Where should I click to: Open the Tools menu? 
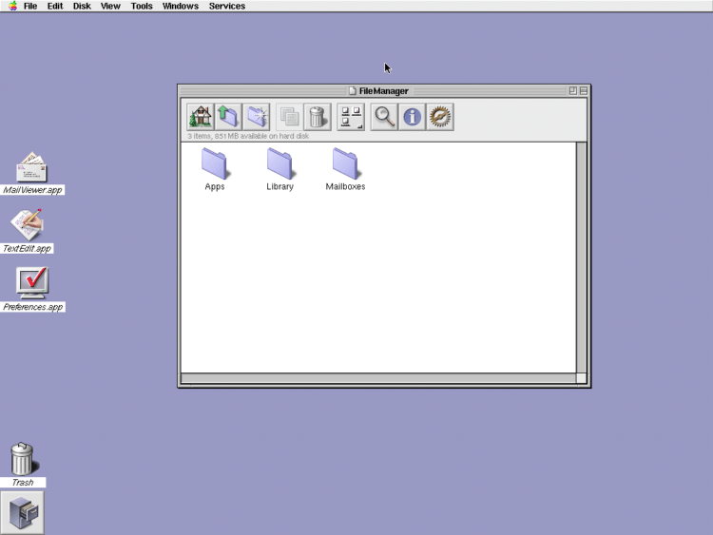click(142, 6)
